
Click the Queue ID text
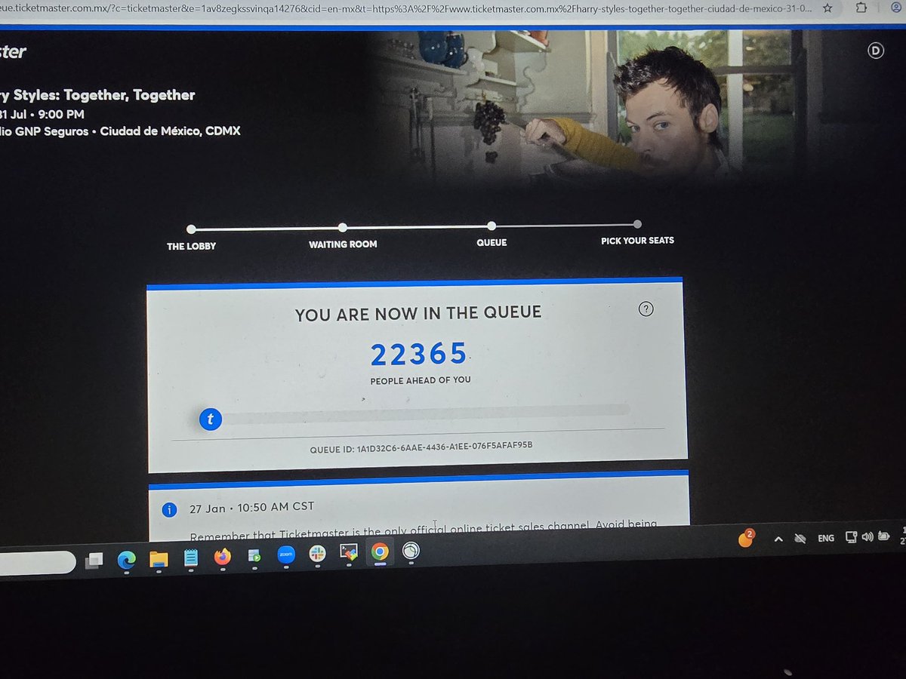421,448
